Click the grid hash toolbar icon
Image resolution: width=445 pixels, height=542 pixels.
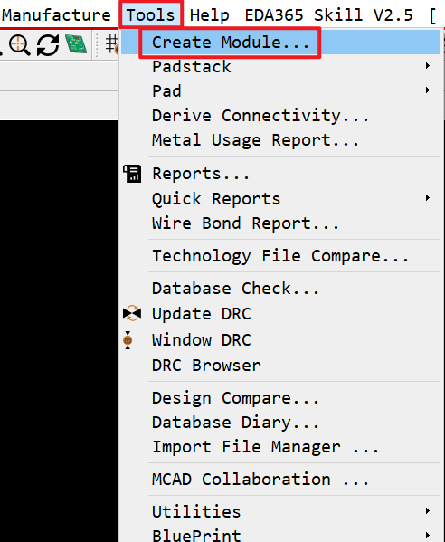[112, 44]
